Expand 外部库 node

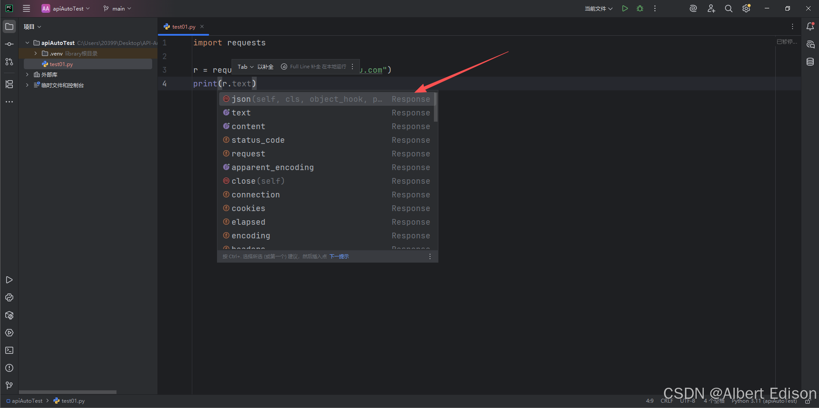click(27, 74)
